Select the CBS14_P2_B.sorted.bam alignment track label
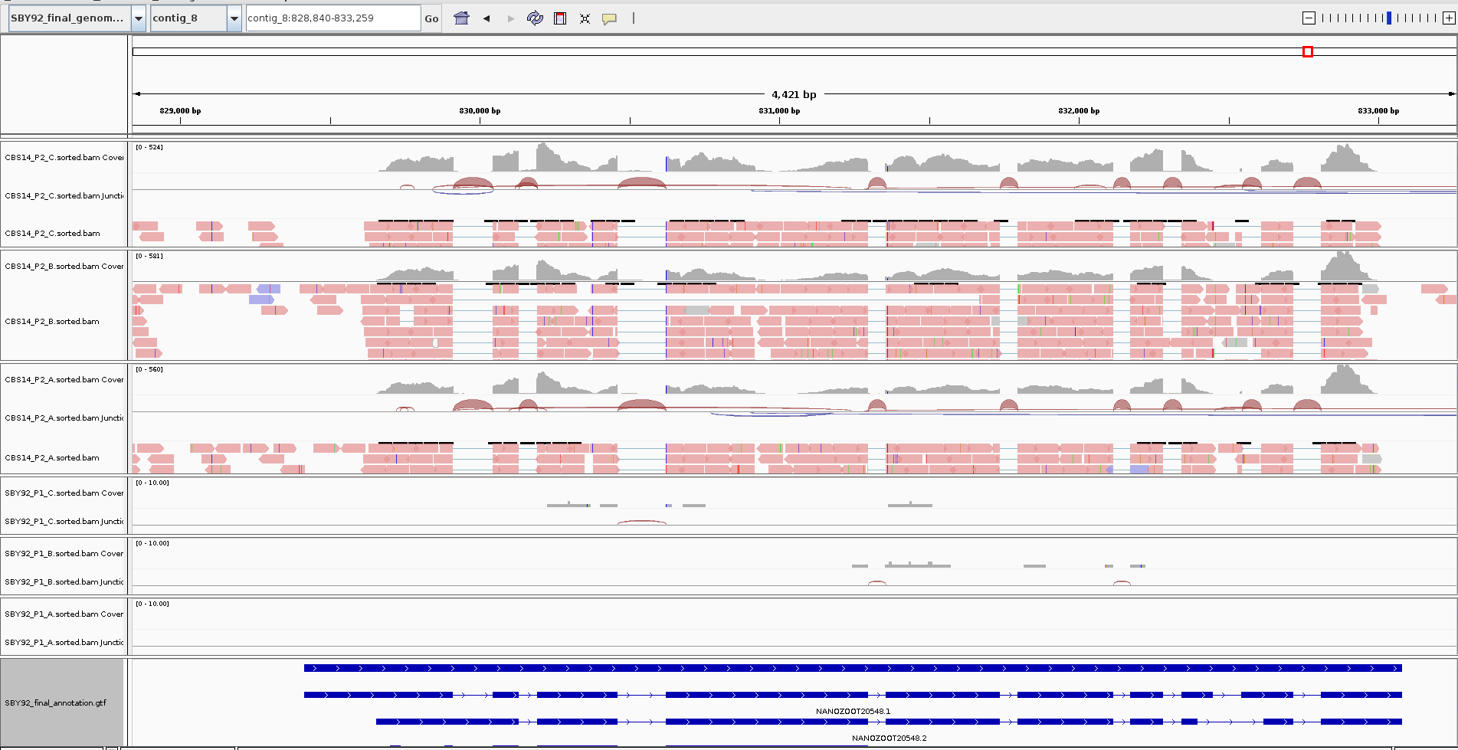Viewport: 1458px width, 750px height. [53, 322]
